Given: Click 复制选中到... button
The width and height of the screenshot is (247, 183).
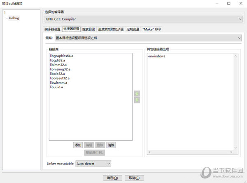Looking at the screenshot, I should [x=94, y=153].
